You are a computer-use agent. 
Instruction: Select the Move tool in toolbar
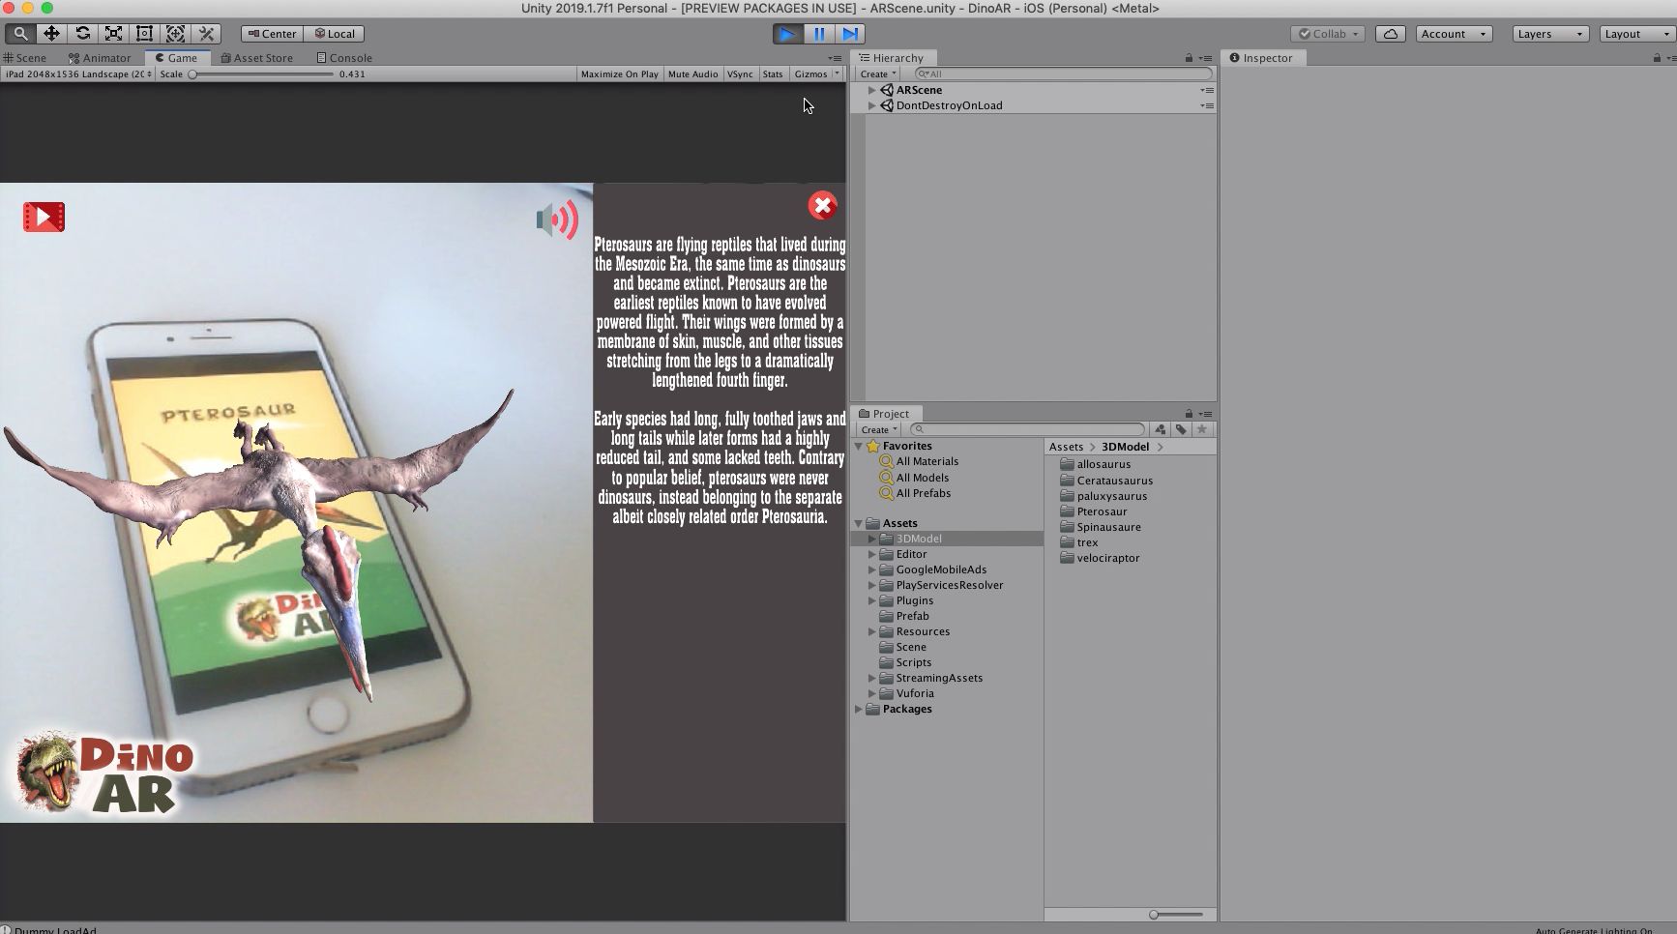pos(51,34)
